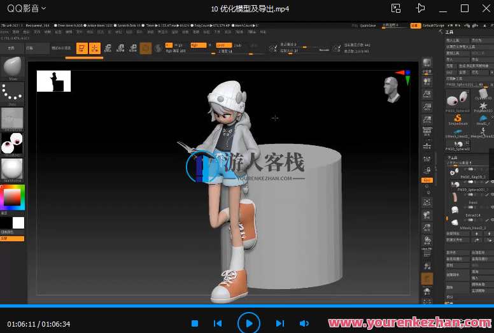Click the 工具 palette title

[449, 32]
